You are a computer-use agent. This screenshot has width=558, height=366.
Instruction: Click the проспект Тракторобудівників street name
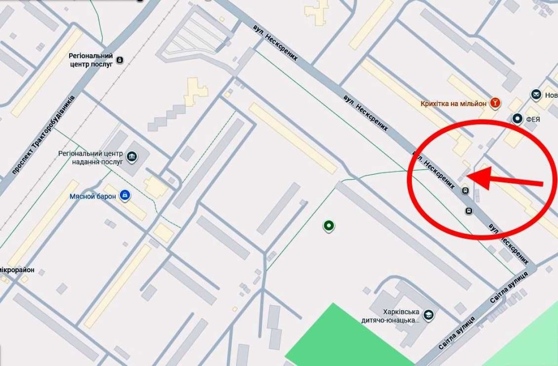43,134
